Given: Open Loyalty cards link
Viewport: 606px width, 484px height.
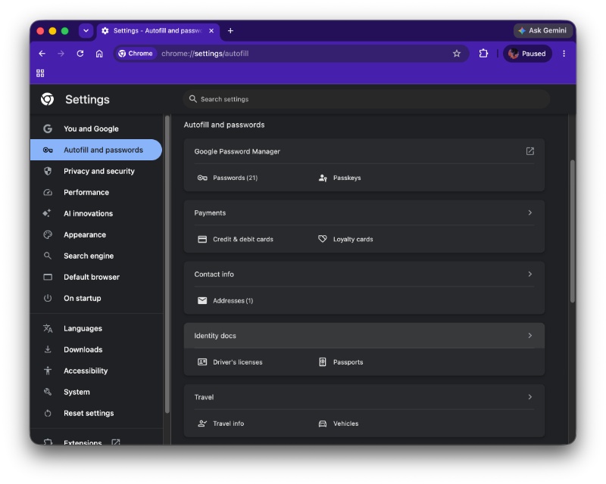Looking at the screenshot, I should [x=353, y=239].
